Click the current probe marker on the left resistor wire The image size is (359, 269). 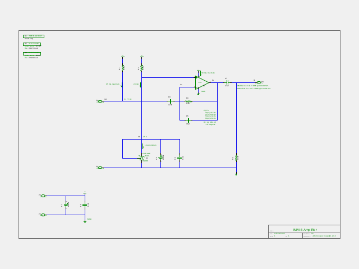(122, 85)
